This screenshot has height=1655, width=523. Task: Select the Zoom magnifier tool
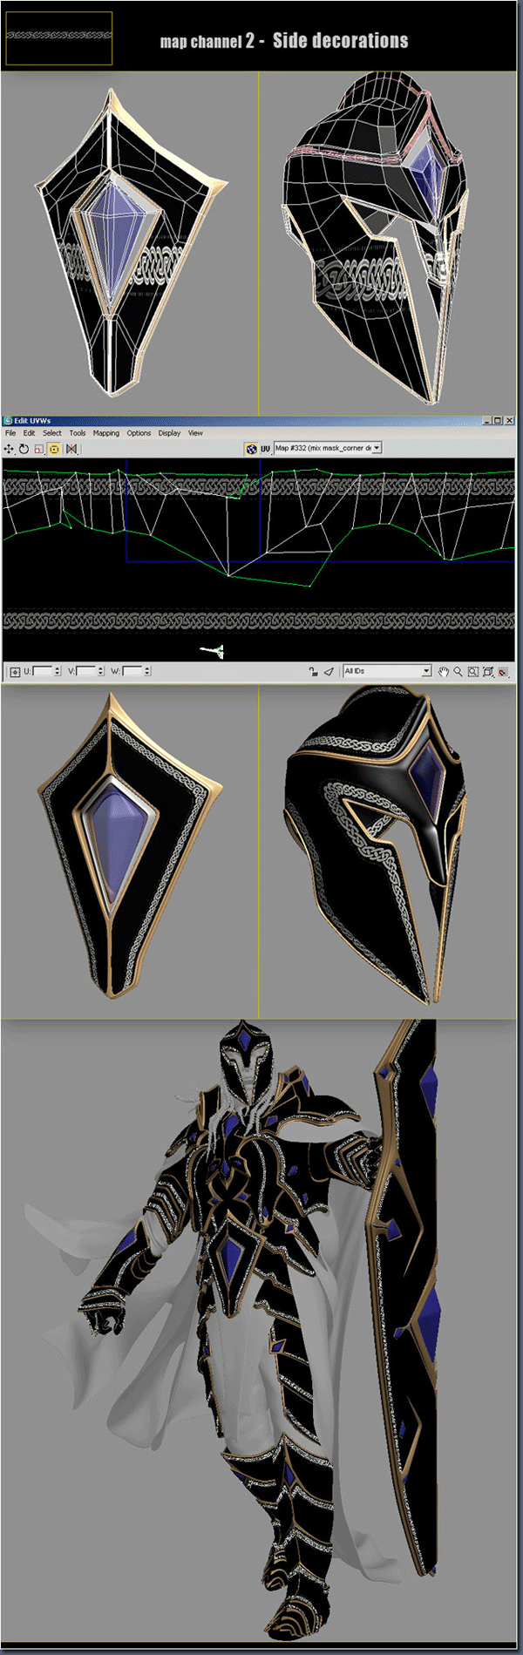(458, 671)
